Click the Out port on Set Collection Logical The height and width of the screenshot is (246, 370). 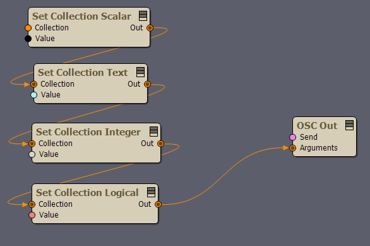(x=158, y=204)
